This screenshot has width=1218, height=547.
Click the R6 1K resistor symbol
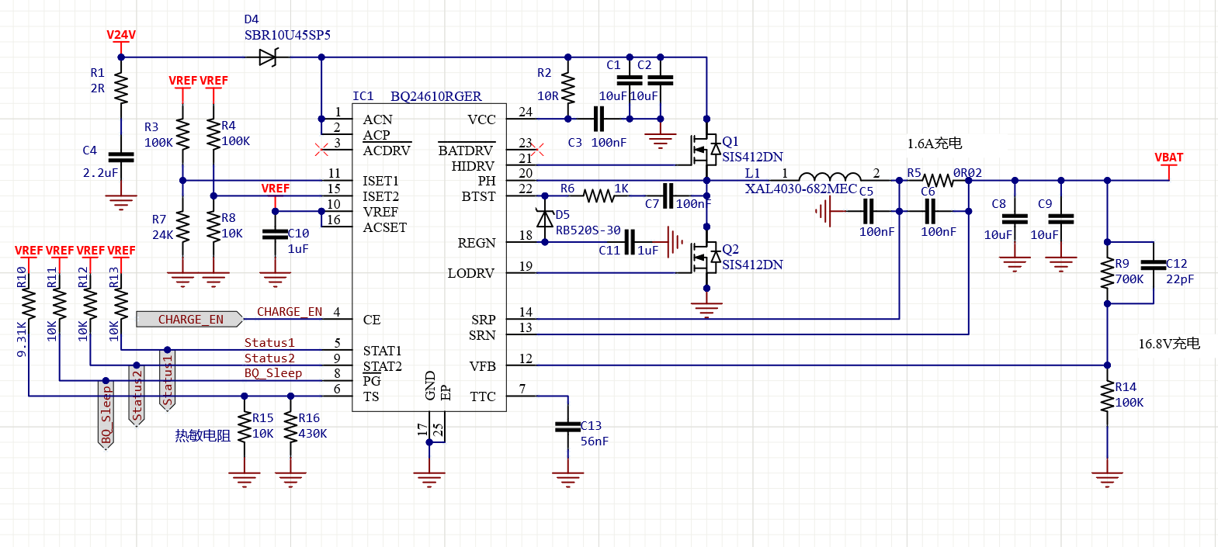coord(599,196)
